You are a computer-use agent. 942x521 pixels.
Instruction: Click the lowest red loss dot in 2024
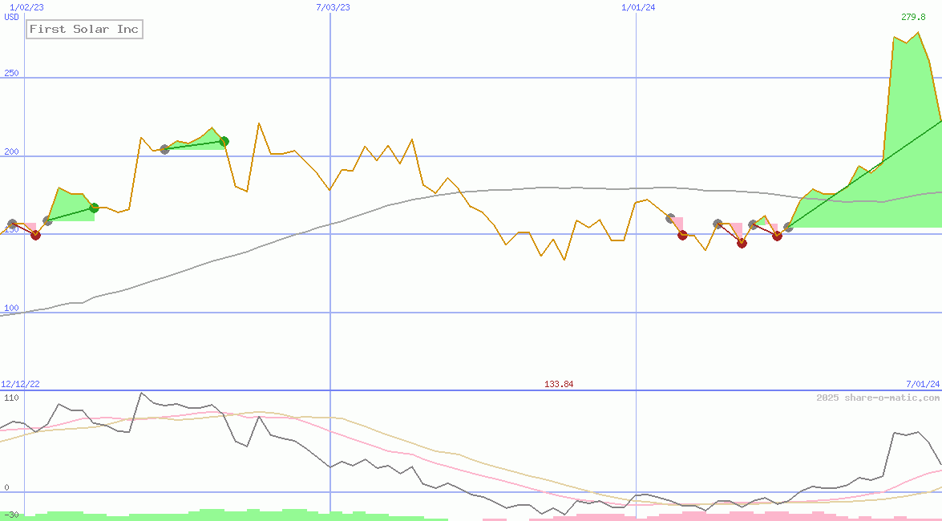pyautogui.click(x=742, y=243)
